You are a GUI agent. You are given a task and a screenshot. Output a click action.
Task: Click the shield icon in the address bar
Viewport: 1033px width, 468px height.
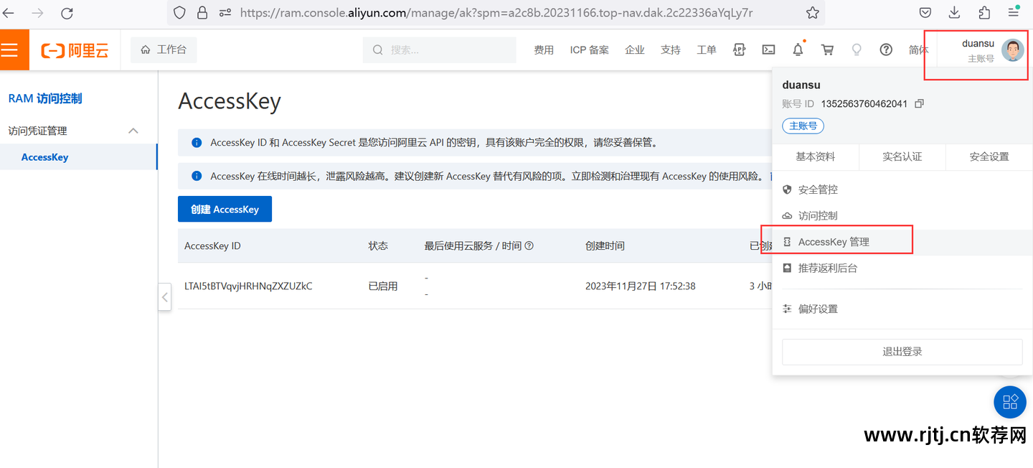[x=180, y=13]
